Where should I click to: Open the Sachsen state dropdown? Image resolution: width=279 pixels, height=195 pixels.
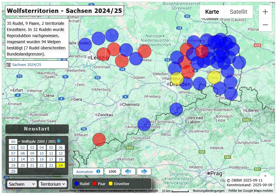[x=22, y=184]
